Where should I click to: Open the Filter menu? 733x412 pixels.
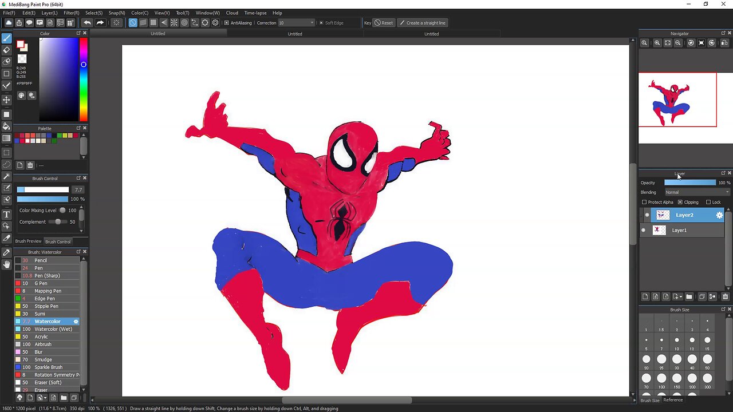point(72,13)
